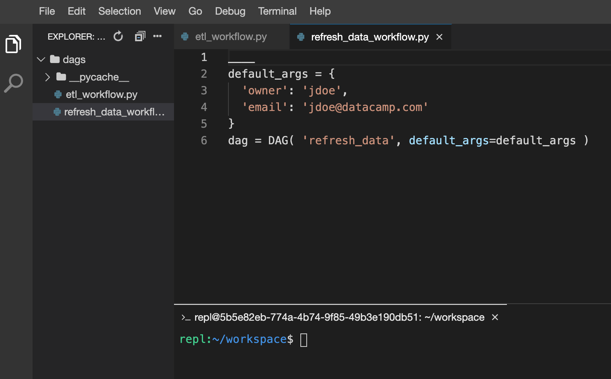Click Python file icon beside refresh_data_workfl... in tree

[x=57, y=112]
